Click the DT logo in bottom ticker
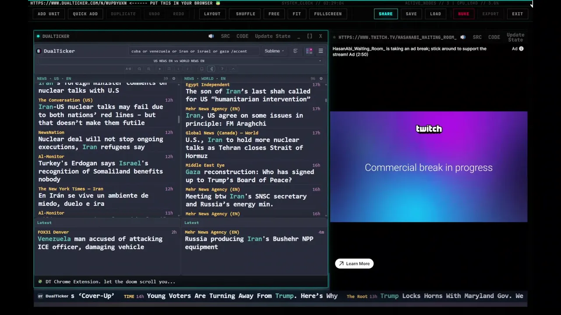The width and height of the screenshot is (561, 315). click(40, 296)
